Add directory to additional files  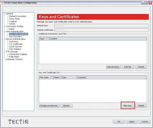tap(114, 67)
